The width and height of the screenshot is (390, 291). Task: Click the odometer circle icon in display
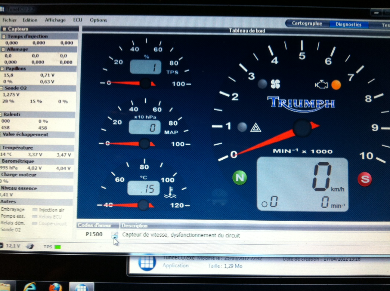coord(265,204)
